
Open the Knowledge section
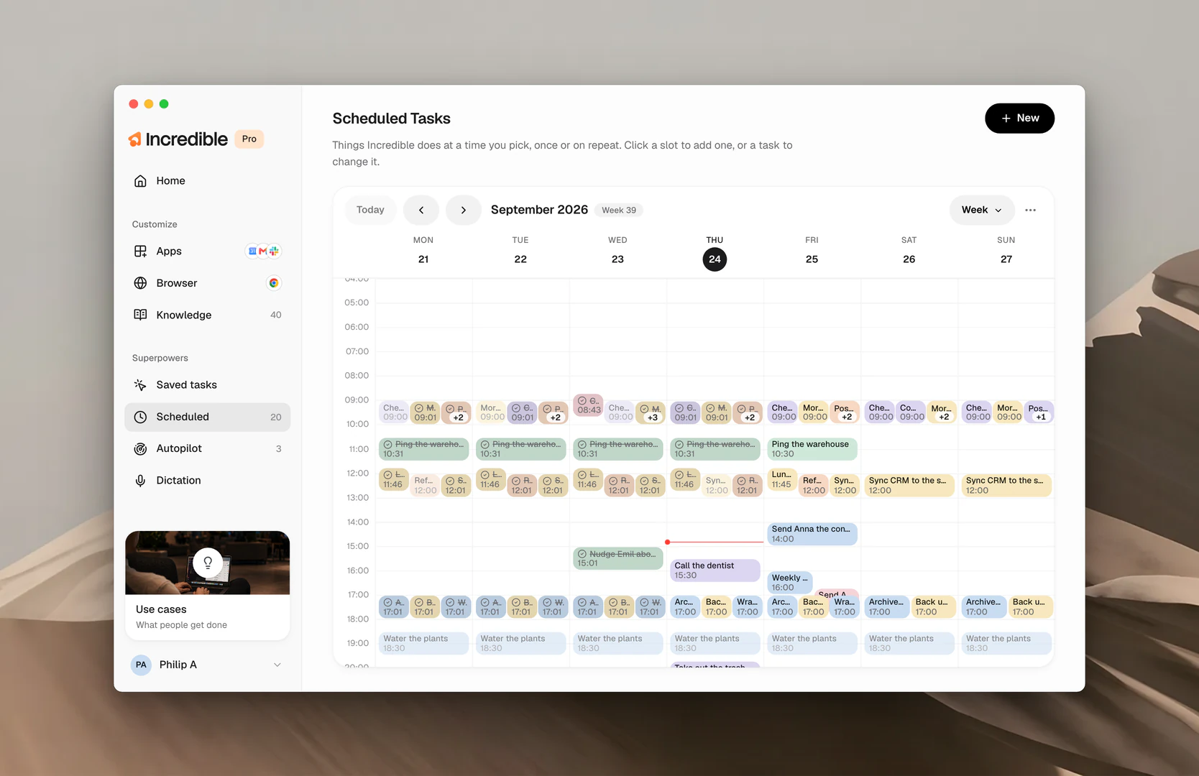[x=207, y=315]
